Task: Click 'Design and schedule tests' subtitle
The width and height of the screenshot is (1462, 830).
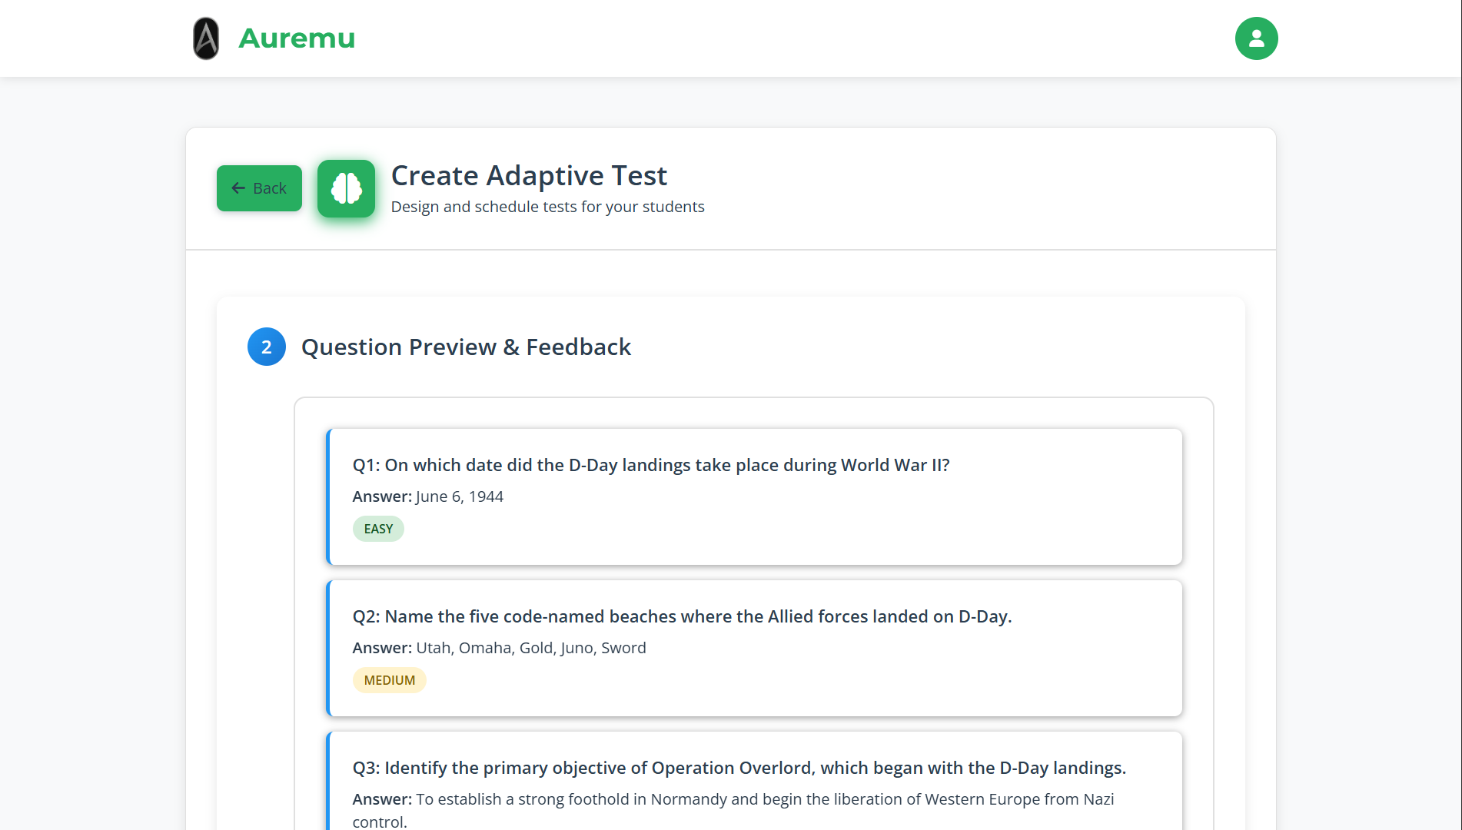Action: (x=547, y=207)
